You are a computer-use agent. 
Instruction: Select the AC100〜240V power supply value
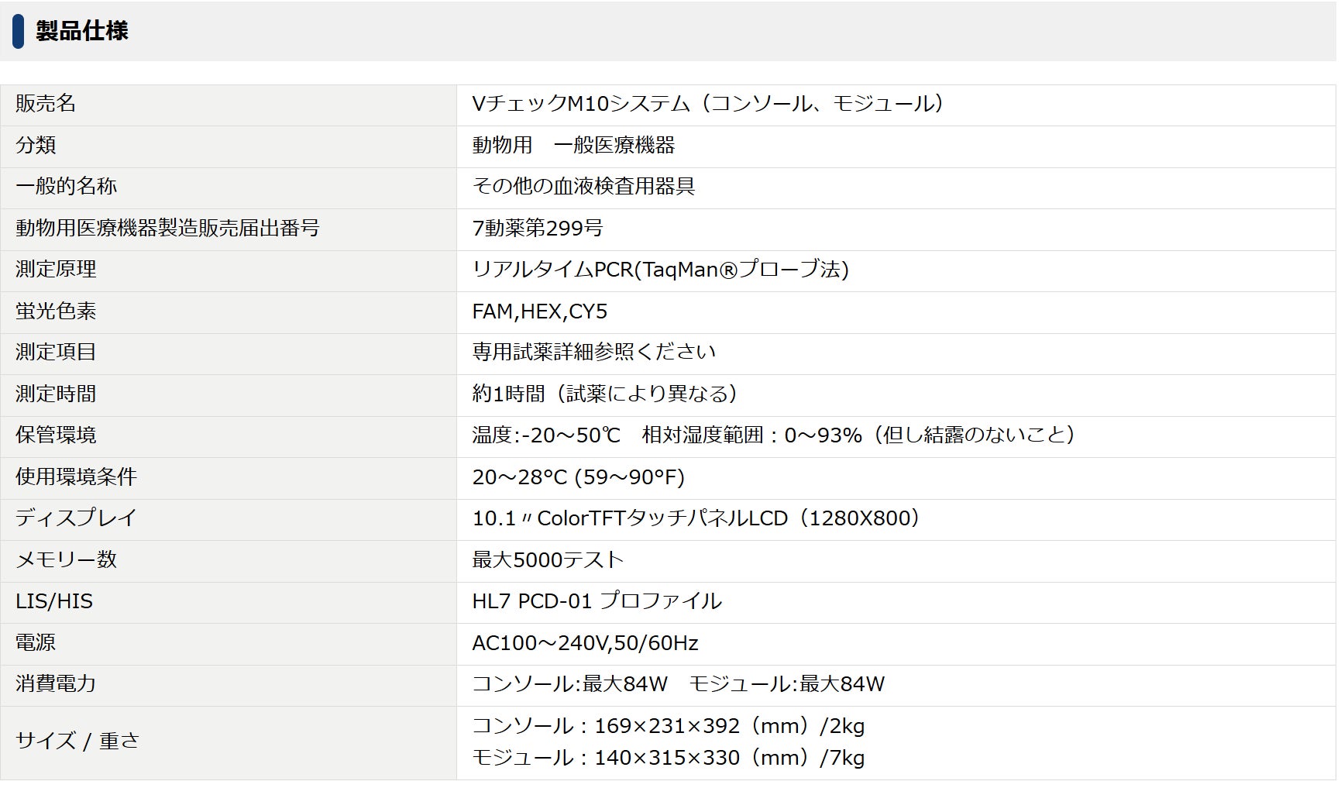click(x=585, y=643)
